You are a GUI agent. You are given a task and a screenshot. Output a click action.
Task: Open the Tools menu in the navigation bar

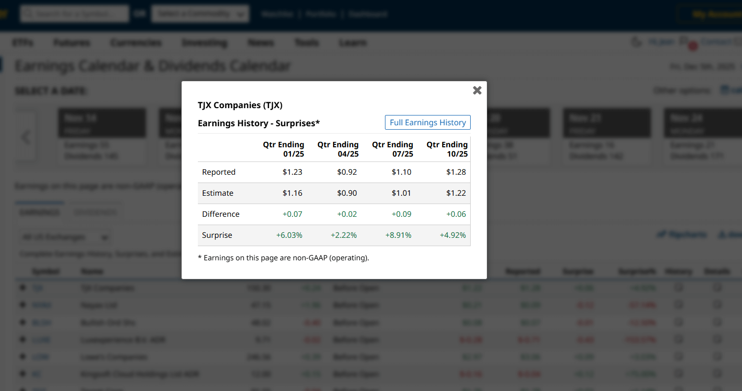tap(307, 43)
